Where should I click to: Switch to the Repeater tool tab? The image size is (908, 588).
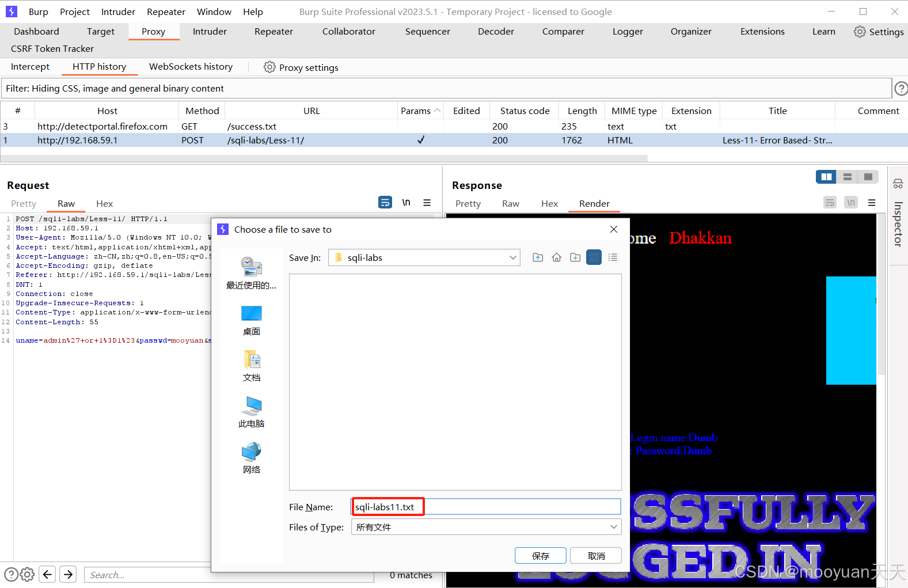click(x=273, y=32)
